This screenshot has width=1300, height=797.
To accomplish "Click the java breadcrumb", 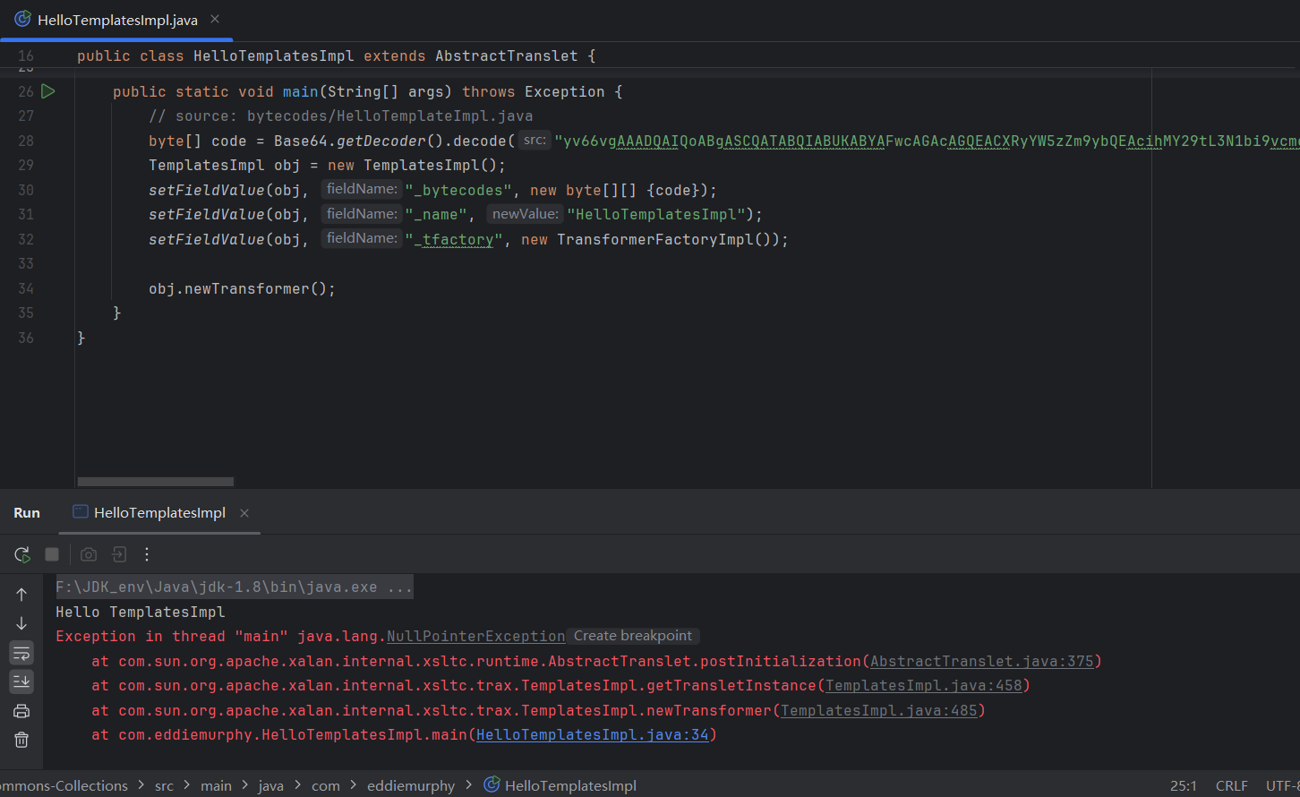I will [x=270, y=785].
